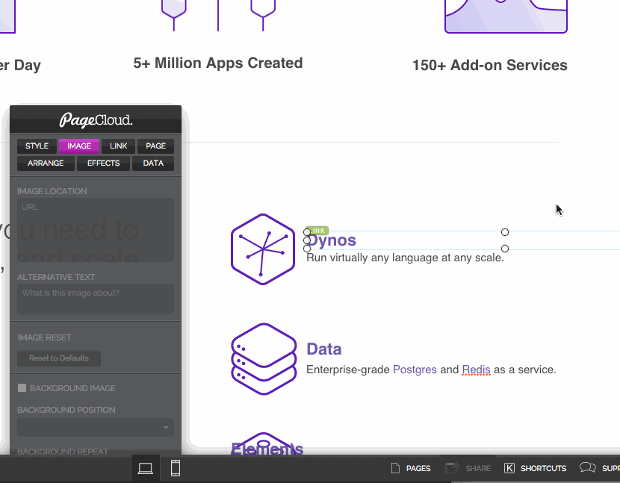The height and width of the screenshot is (483, 620).
Task: Open the Postgres link
Action: 415,370
